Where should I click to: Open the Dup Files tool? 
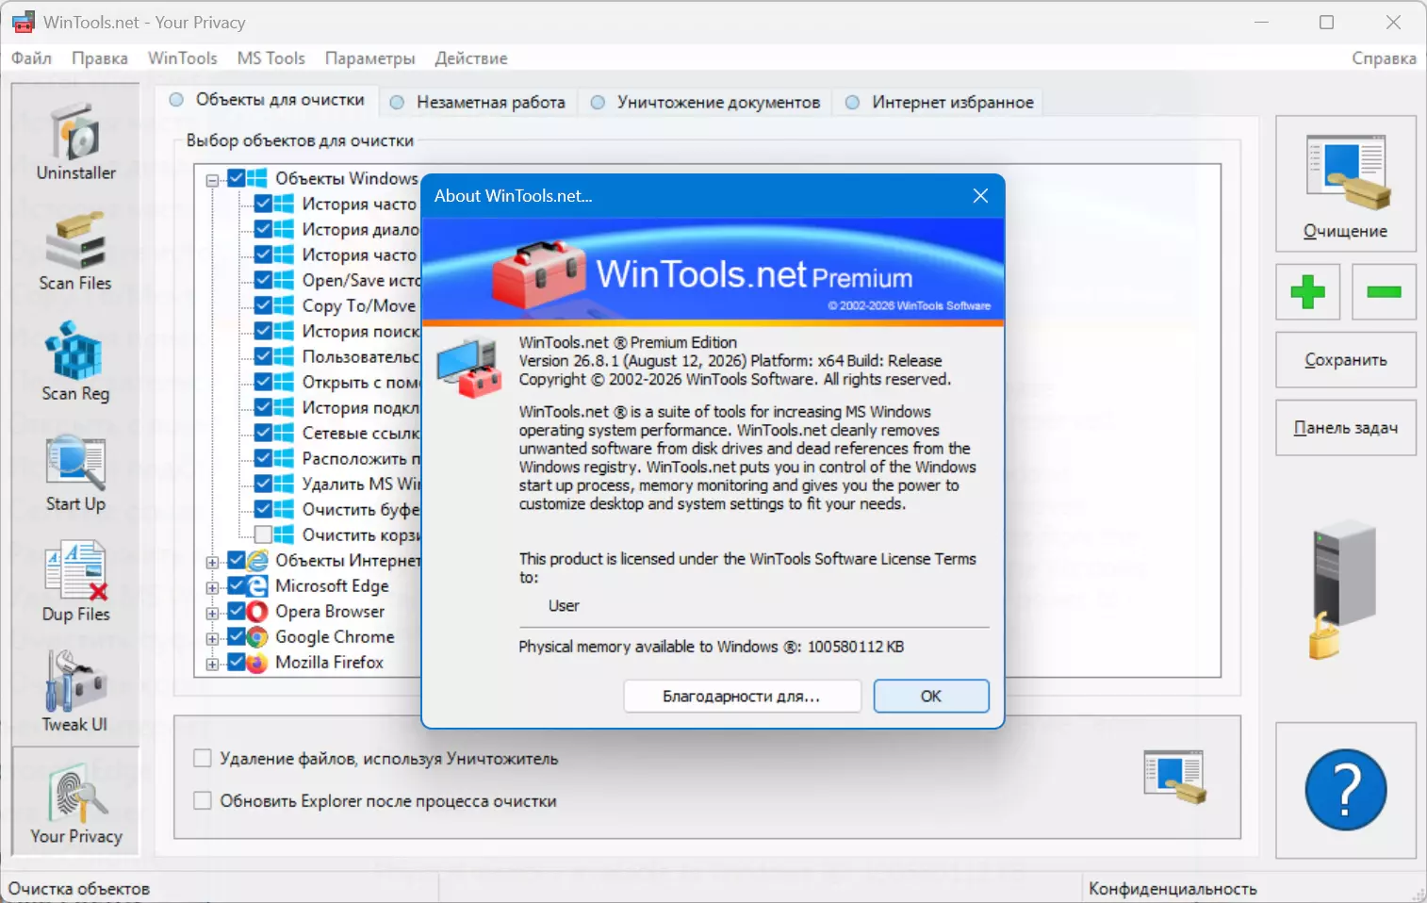[x=75, y=581]
